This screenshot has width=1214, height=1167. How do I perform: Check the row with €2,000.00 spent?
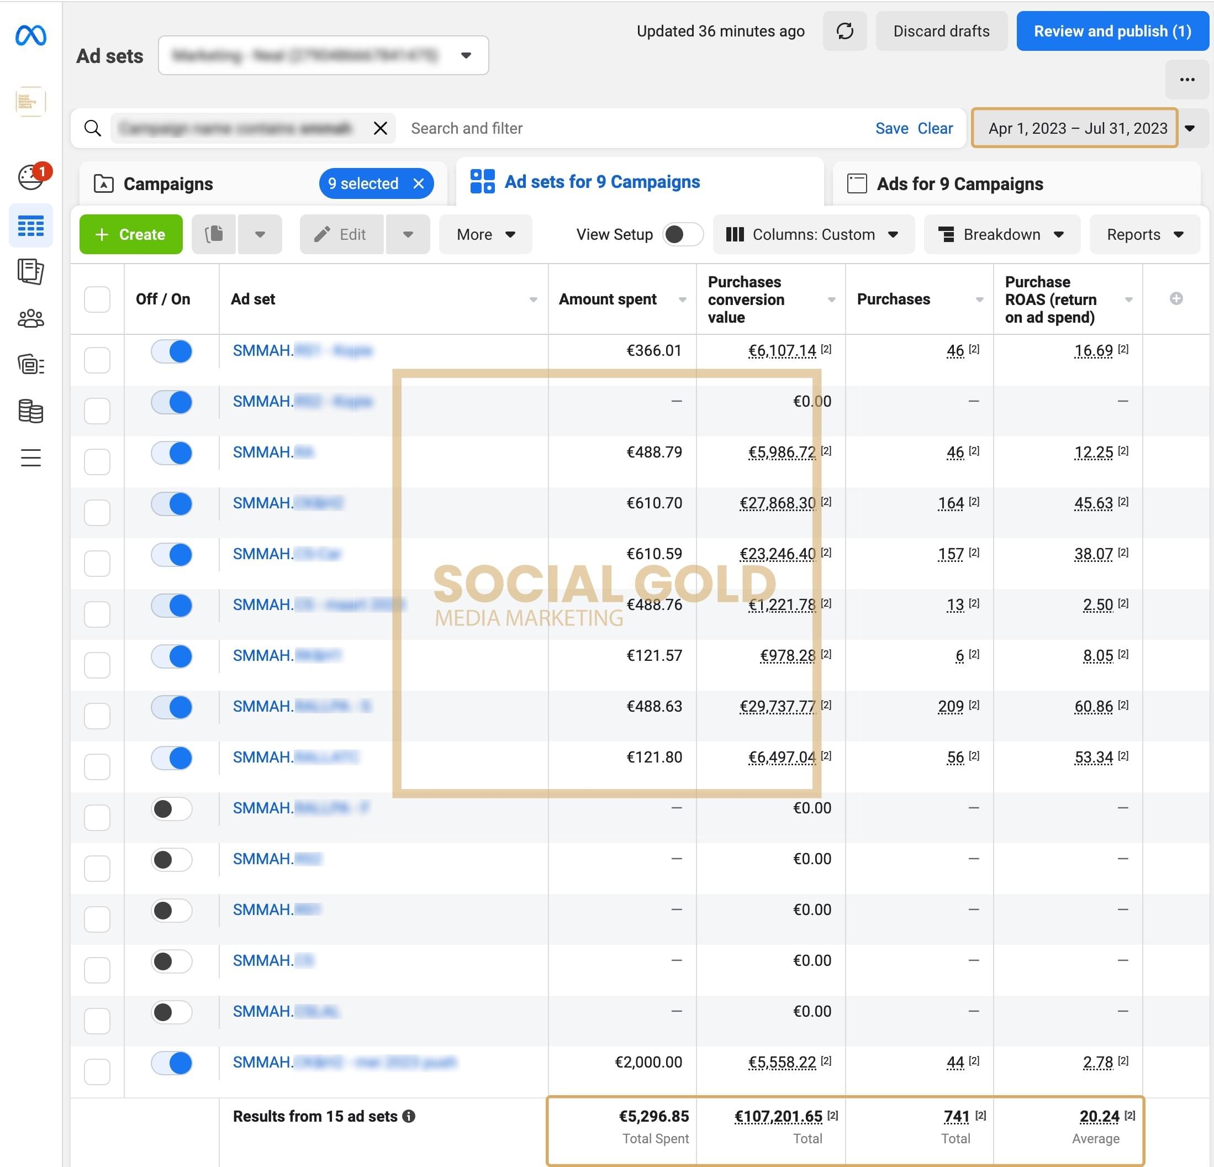97,1071
